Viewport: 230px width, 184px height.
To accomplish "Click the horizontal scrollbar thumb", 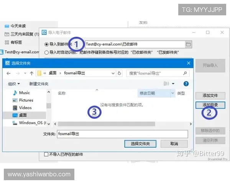I will 107,124.
